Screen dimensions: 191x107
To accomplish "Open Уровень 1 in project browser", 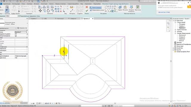I will (x=182, y=26).
